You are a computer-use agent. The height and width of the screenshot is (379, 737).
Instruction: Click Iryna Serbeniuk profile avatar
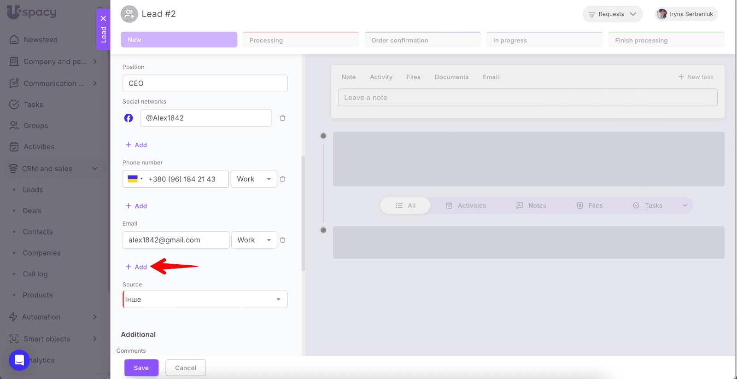point(662,14)
